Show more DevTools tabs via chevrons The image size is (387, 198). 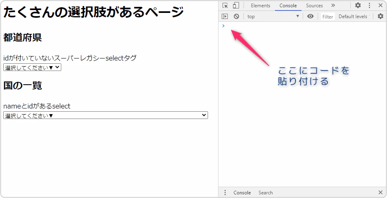click(x=333, y=5)
